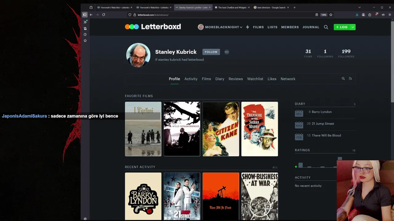
Task: Open the RSS feed icon
Action: 350,79
